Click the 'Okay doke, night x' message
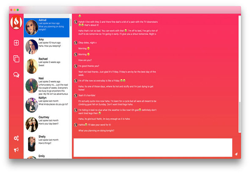The height and width of the screenshot is (174, 250). coord(87,43)
